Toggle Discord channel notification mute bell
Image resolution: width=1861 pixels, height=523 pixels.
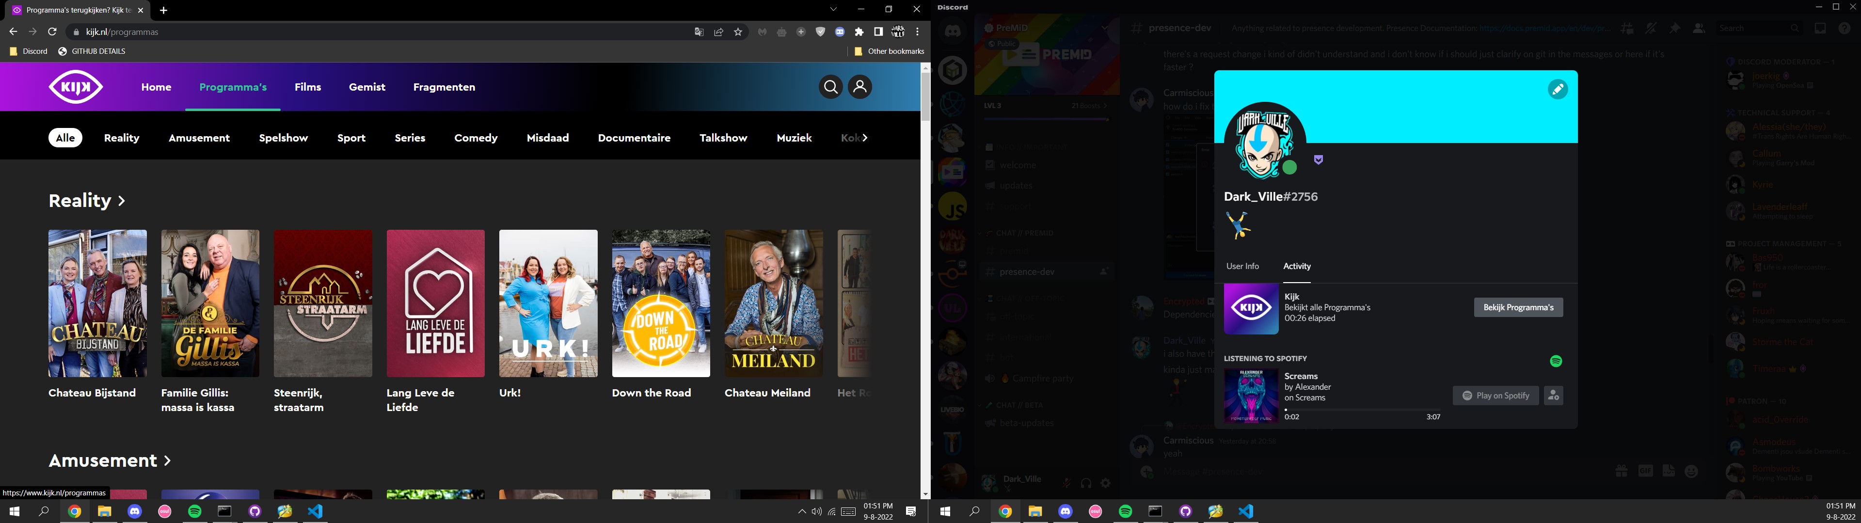[x=1651, y=28]
